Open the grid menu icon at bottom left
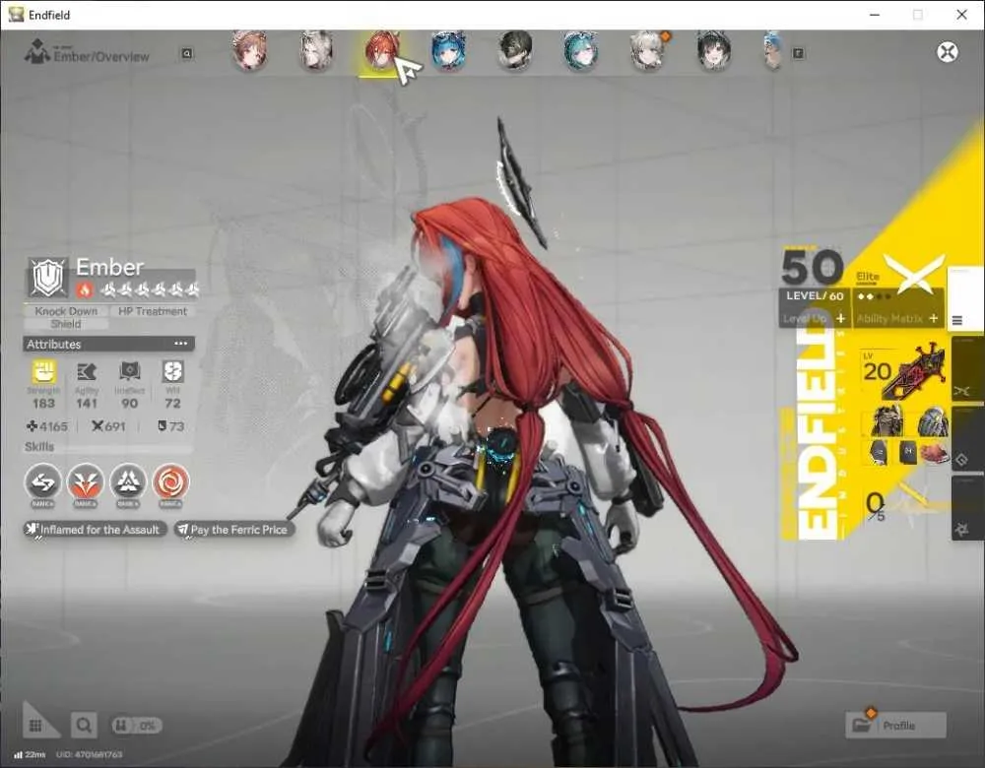Image resolution: width=985 pixels, height=768 pixels. [x=36, y=726]
